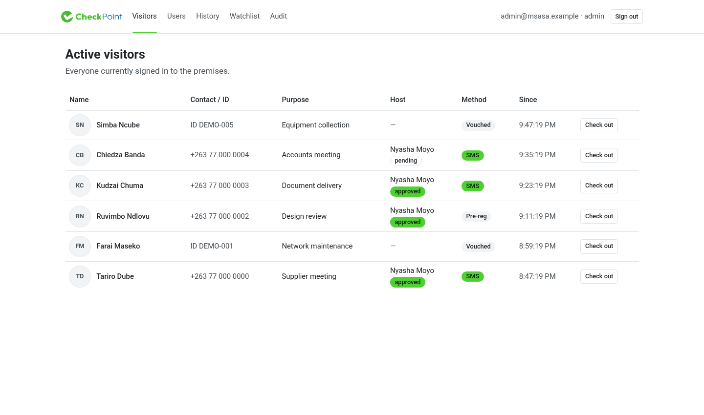
Task: Click the CheckPoint logo
Action: (x=91, y=17)
